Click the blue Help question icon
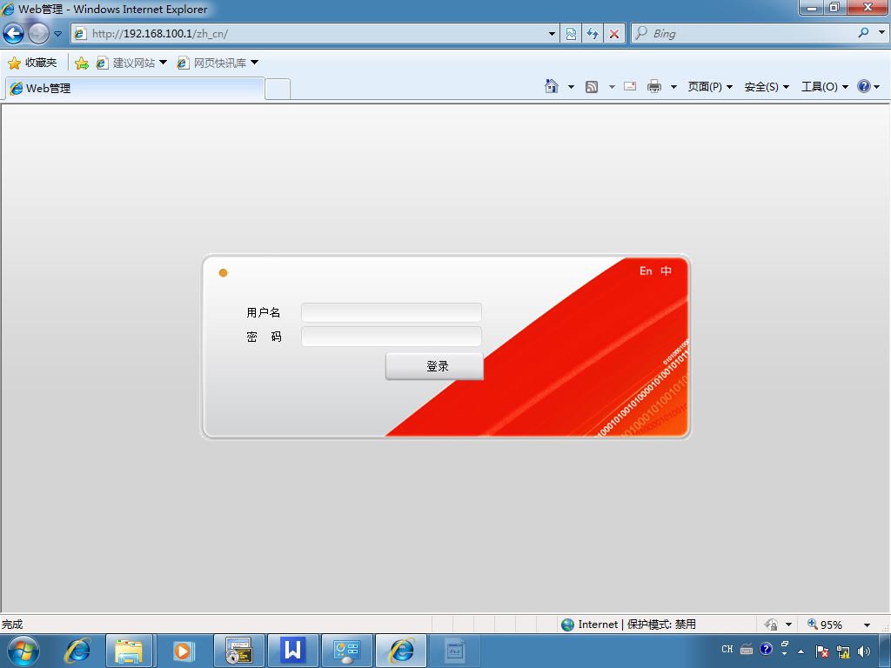Screen dimensions: 891x668 tap(864, 86)
